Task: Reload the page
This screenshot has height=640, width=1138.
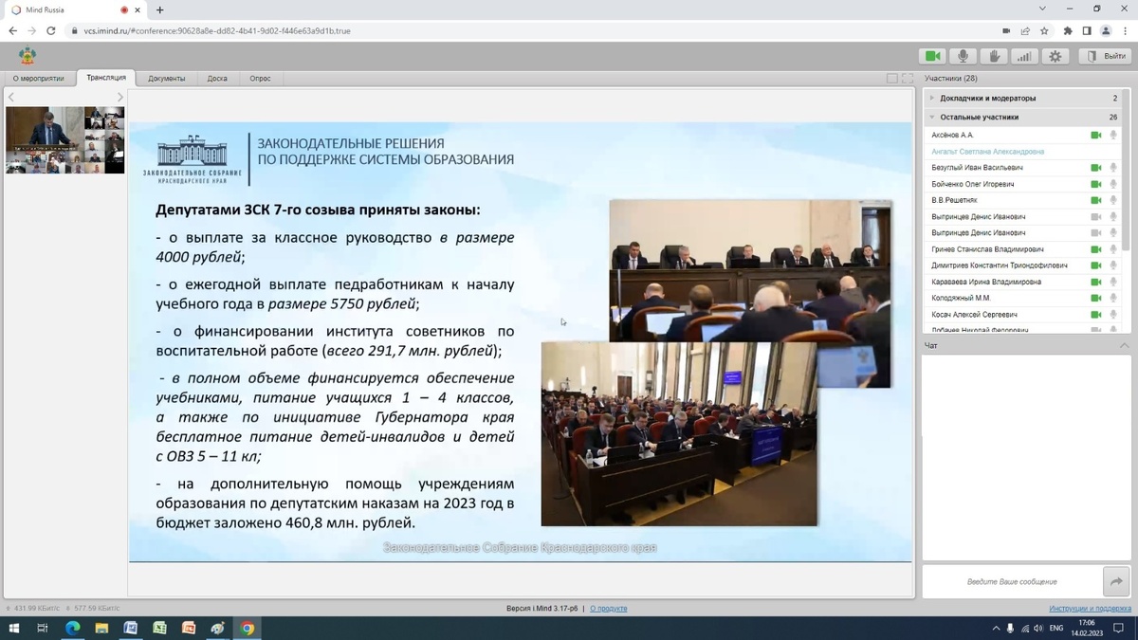Action: [x=51, y=30]
